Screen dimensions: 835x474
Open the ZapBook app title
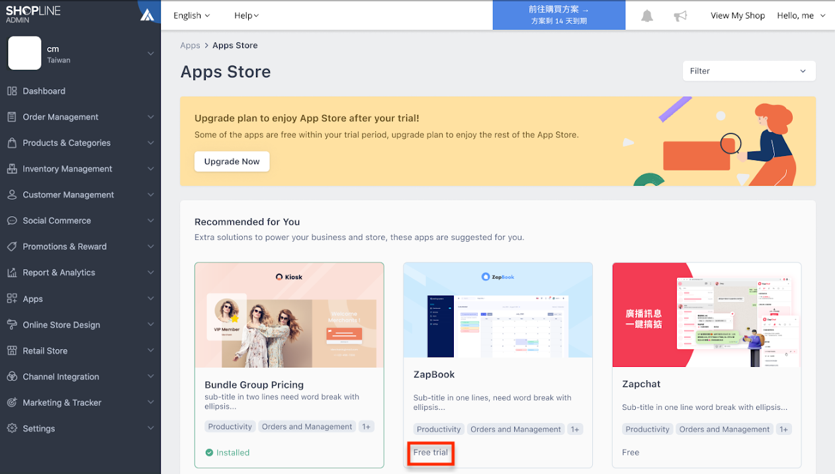pyautogui.click(x=434, y=374)
